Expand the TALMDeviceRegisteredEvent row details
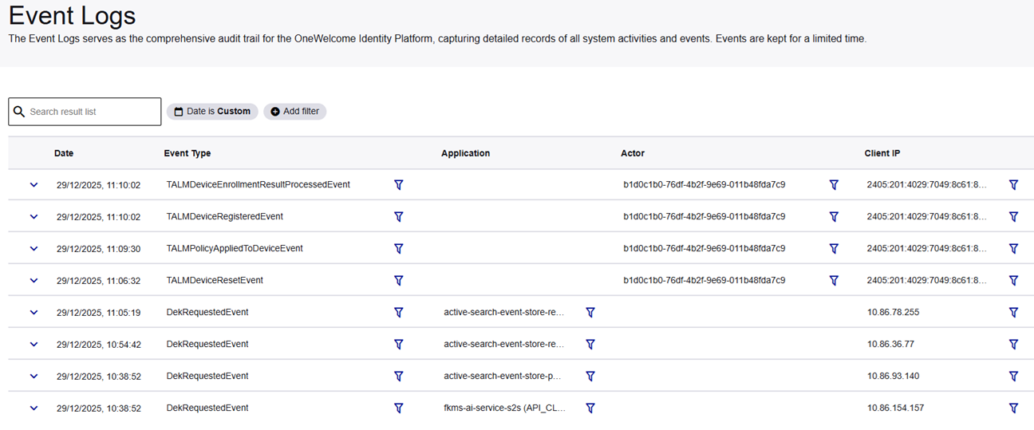1034x430 pixels. point(34,216)
